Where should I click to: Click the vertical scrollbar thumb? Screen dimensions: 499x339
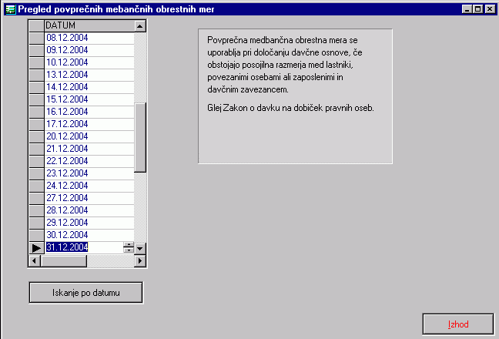click(140, 137)
